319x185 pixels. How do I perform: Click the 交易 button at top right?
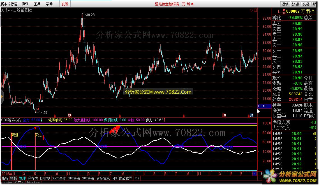[x=306, y=4]
